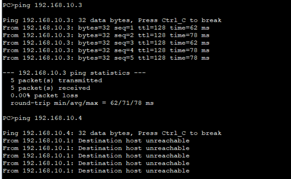Click the '5 packet(s) received' line
Viewport: 291px width, 179px height.
(50, 88)
